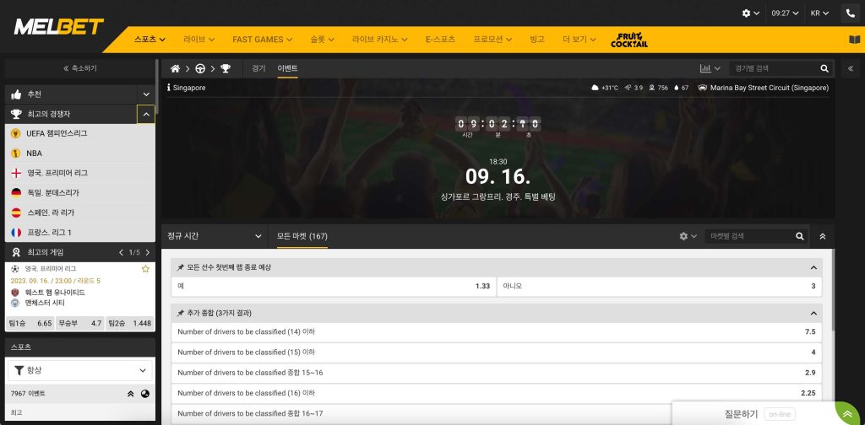Open the 프랑스. 리그 1 league
The height and width of the screenshot is (425, 865).
pyautogui.click(x=80, y=233)
